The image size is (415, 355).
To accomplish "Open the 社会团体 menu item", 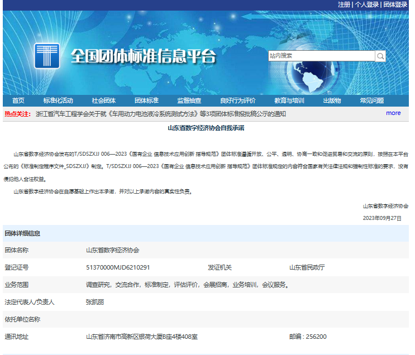I will [104, 100].
